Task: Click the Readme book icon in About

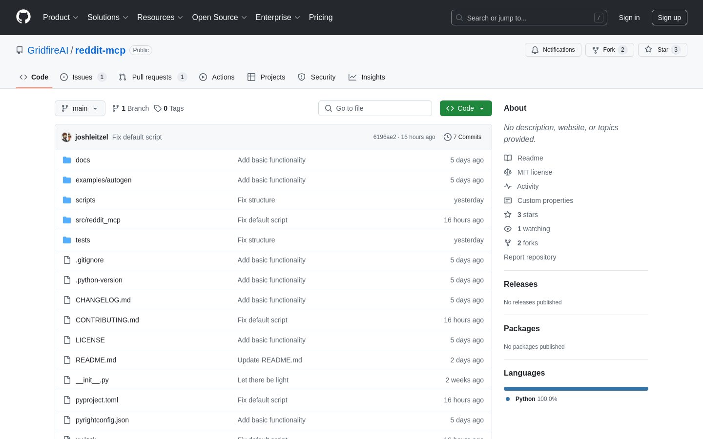Action: click(508, 158)
